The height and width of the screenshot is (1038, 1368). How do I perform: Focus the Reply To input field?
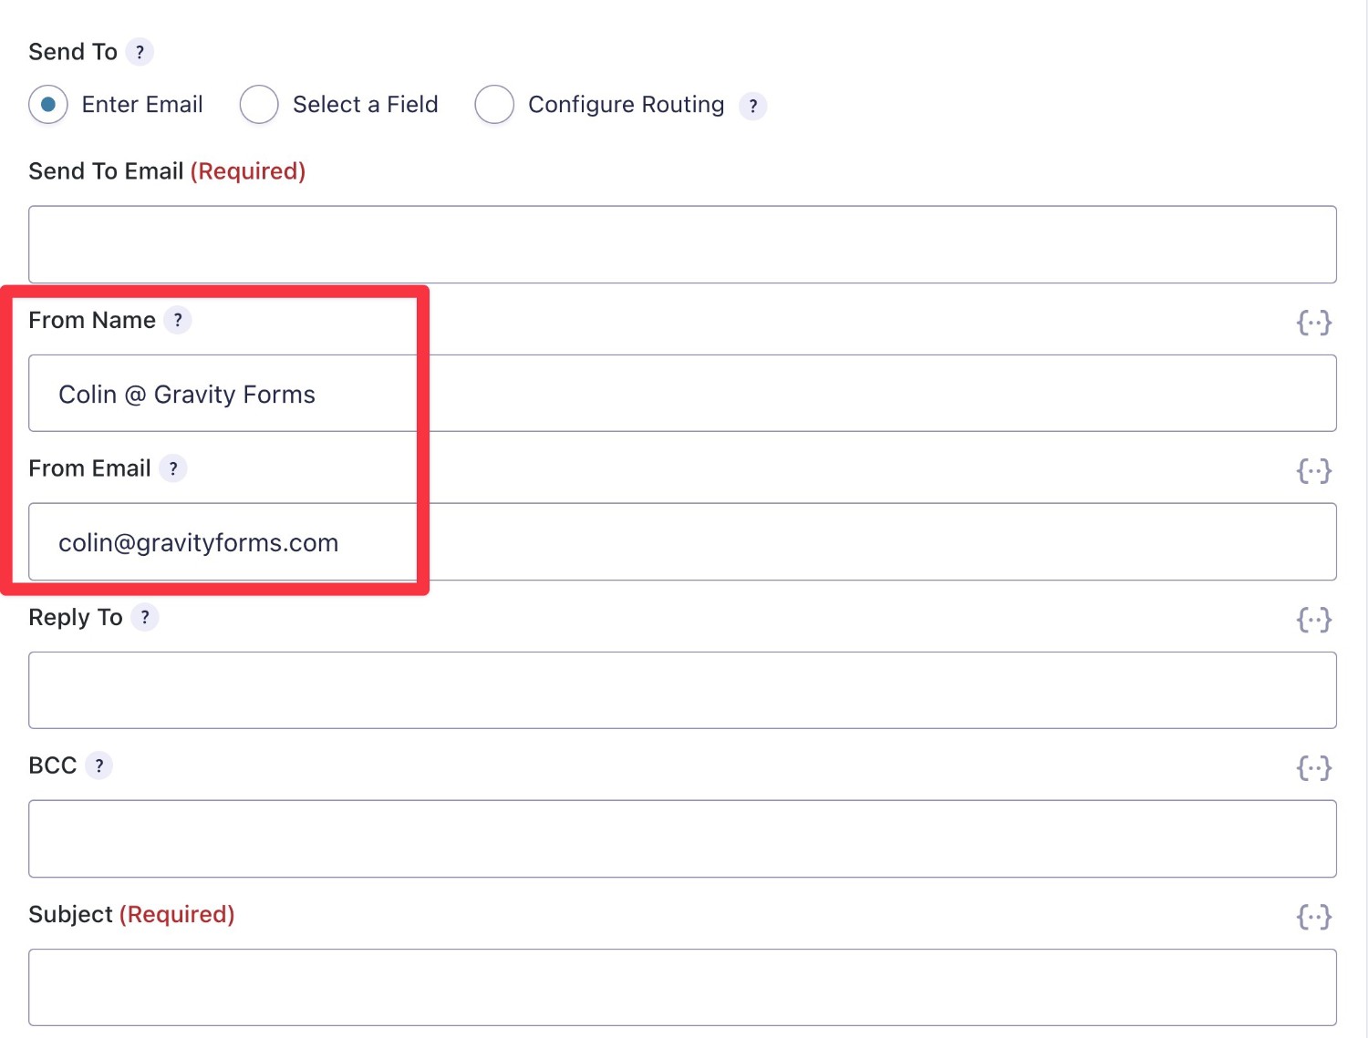pyautogui.click(x=682, y=690)
